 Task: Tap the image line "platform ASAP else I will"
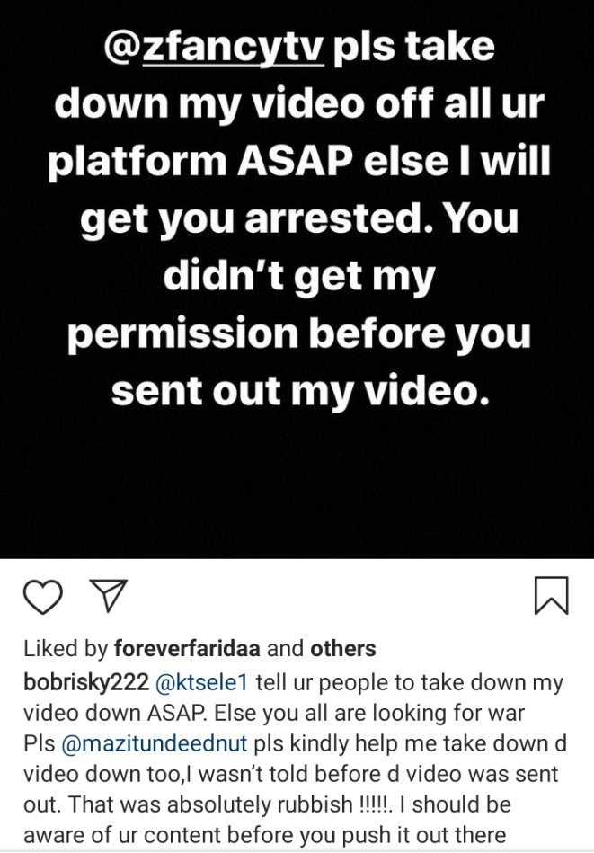click(x=298, y=160)
